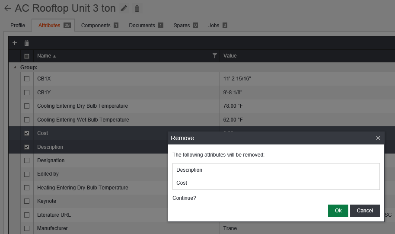Click the plus icon to add attribute
The height and width of the screenshot is (234, 395).
pos(15,43)
